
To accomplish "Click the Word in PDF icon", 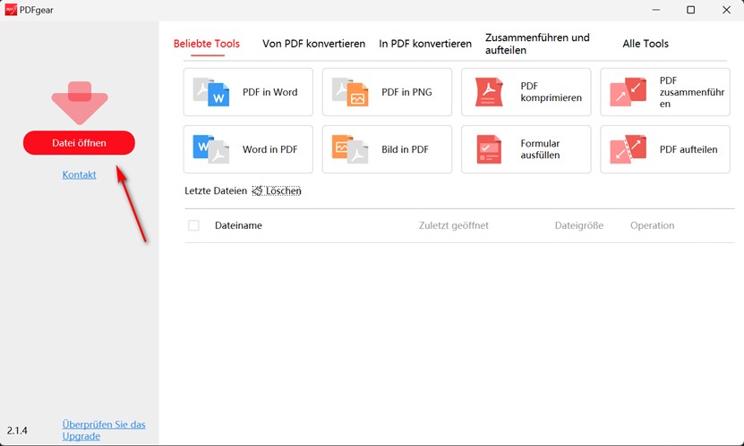I will [211, 149].
